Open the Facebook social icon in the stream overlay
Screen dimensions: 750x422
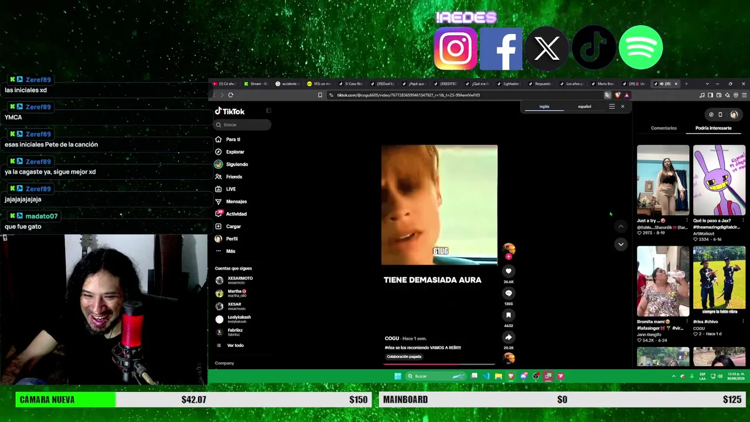[501, 49]
